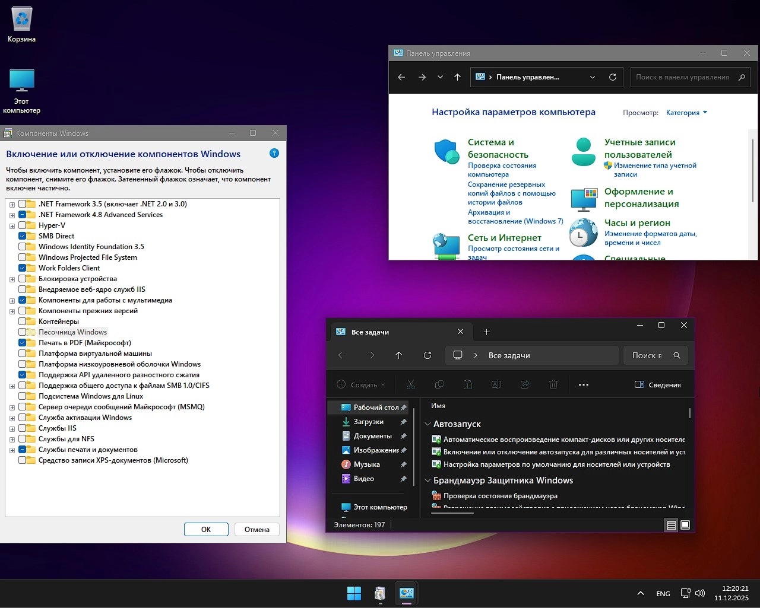The height and width of the screenshot is (608, 760).
Task: Go up one level in Control Panel
Action: pyautogui.click(x=457, y=77)
